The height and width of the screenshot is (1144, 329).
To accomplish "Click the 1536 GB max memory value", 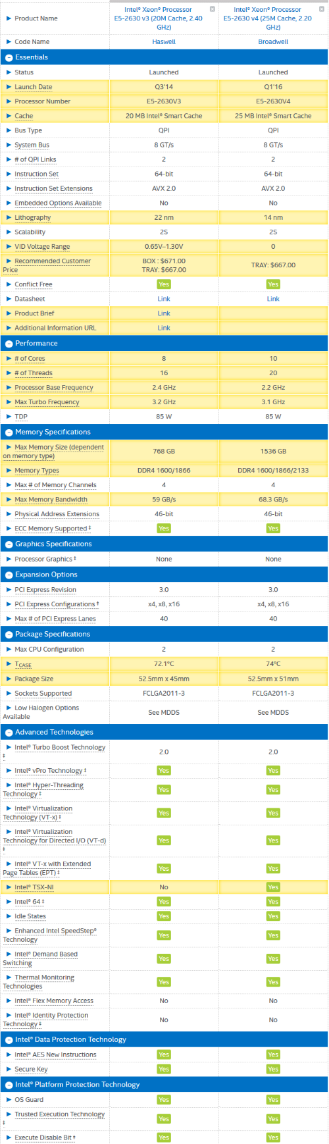I will tap(273, 452).
